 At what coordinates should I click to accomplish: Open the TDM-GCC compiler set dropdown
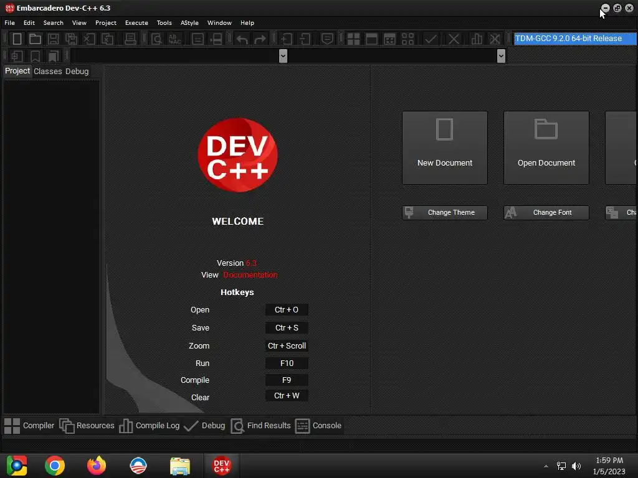click(x=574, y=39)
